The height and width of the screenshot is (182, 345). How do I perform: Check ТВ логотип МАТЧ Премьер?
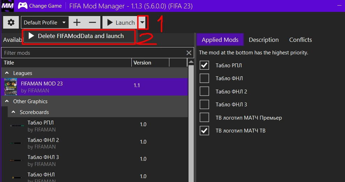click(x=204, y=117)
